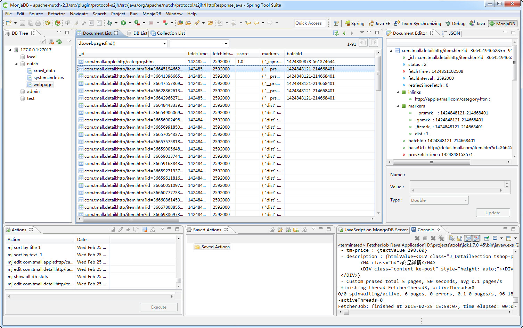Open the Search flashlight tool

(x=197, y=23)
